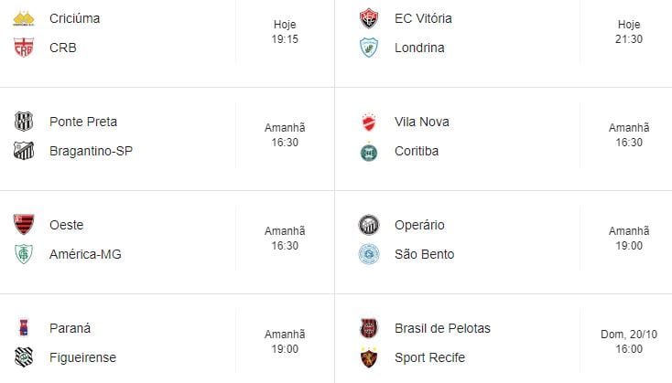
Task: Open the Ponte Preta crest
Action: 24,122
